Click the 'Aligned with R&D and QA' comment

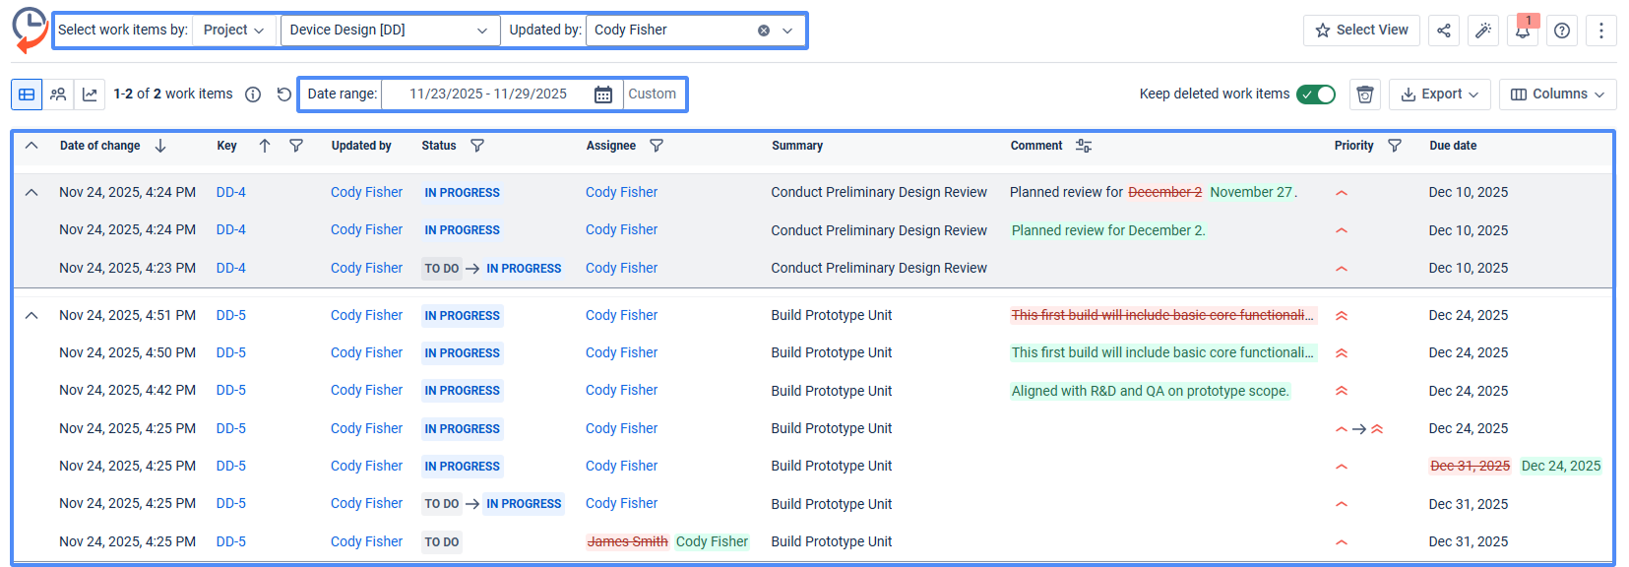[1150, 391]
